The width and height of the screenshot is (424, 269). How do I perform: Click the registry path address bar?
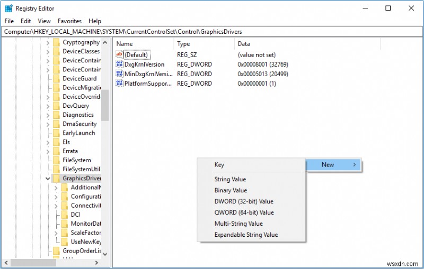click(211, 32)
